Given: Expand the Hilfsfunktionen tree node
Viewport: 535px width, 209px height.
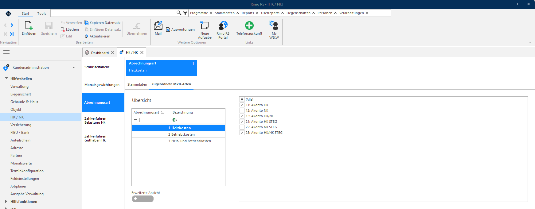Looking at the screenshot, I should point(6,201).
